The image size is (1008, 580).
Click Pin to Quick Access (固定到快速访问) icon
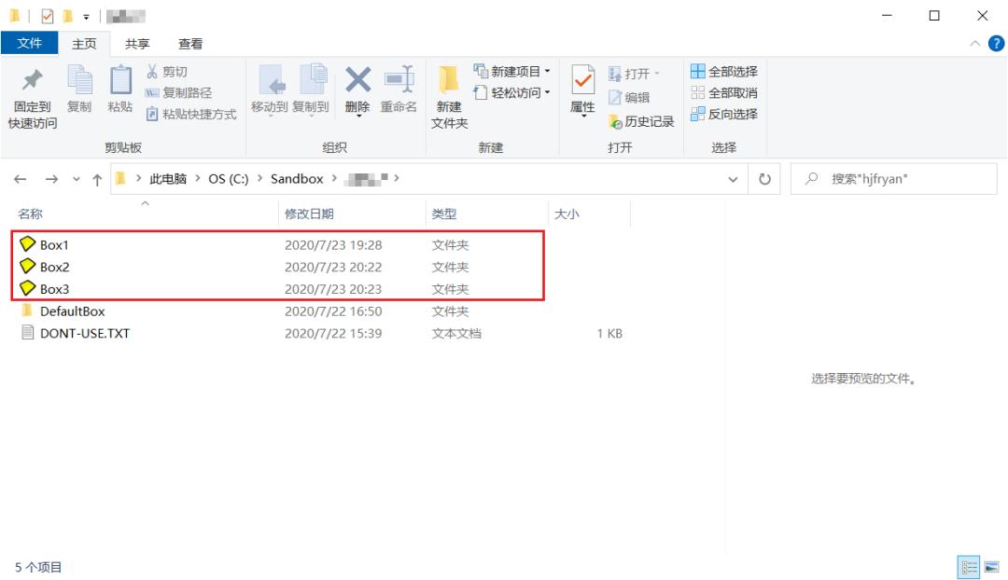click(32, 80)
